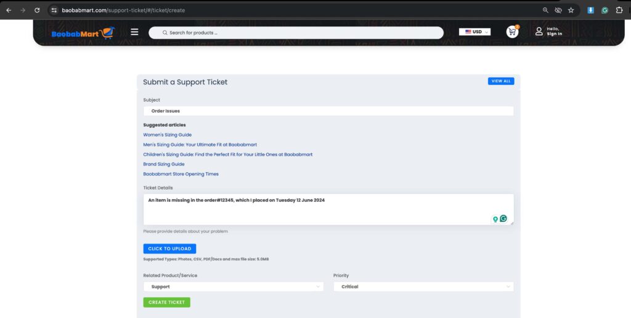Focus the Search for products field
The image size is (631, 318).
click(296, 33)
